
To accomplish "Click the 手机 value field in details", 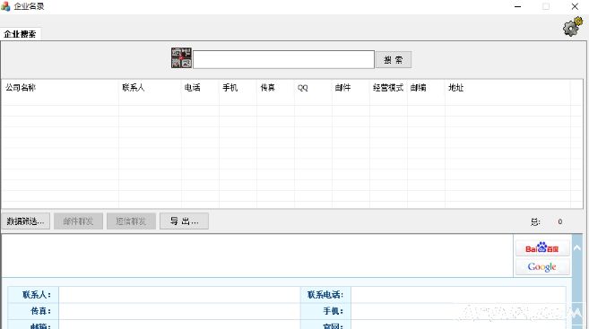I will pyautogui.click(x=458, y=311).
